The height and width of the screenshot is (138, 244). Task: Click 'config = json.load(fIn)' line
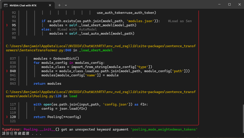click(x=64, y=109)
